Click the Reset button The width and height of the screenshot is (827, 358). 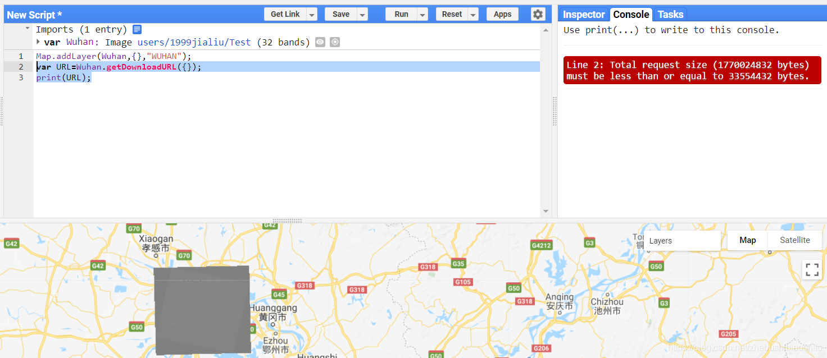(452, 15)
